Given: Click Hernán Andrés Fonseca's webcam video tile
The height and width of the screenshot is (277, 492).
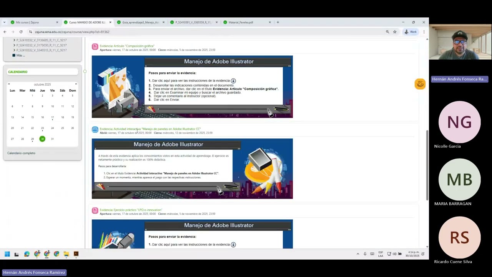Looking at the screenshot, I should [x=460, y=42].
